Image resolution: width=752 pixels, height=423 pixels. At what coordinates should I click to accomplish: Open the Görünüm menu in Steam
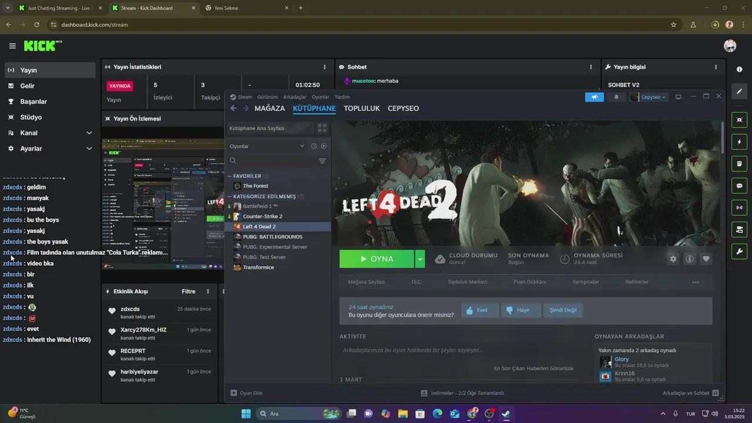point(267,97)
